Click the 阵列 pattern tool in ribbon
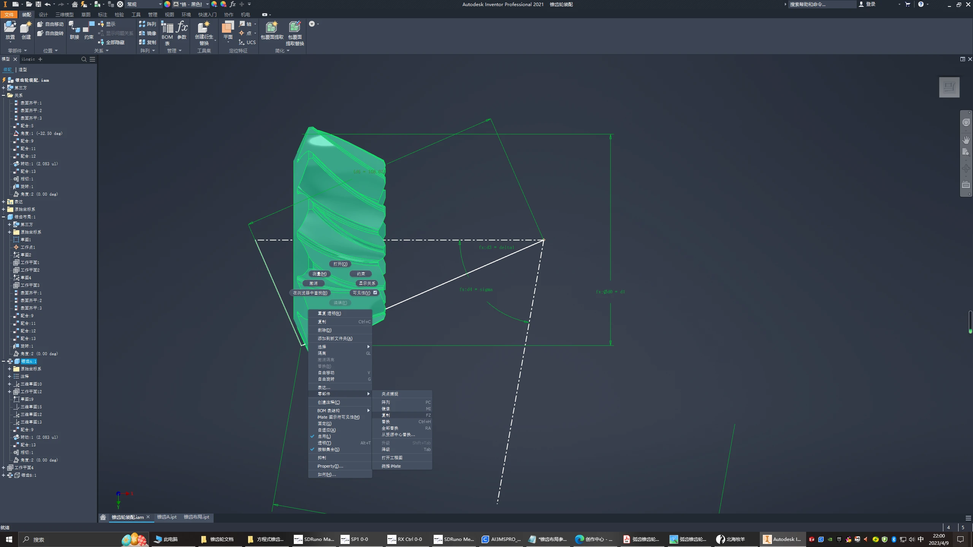Viewport: 973px width, 547px height. (147, 24)
